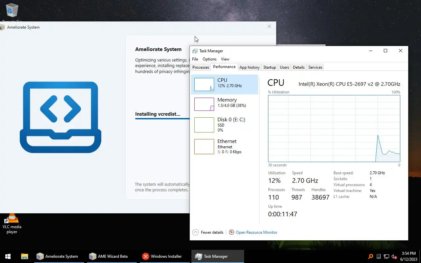Viewport: 421px width, 263px height.
Task: Switch to the Users tab
Action: coord(285,67)
